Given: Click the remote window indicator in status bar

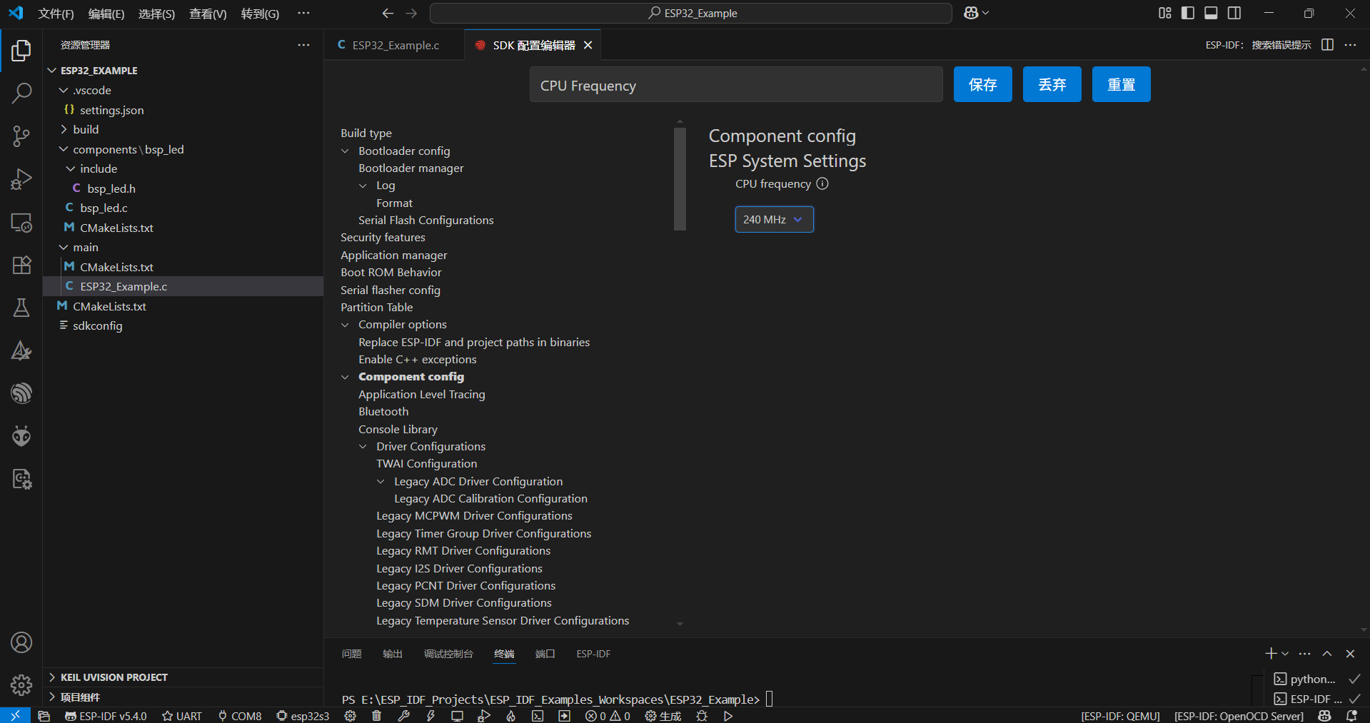Looking at the screenshot, I should click(x=15, y=716).
